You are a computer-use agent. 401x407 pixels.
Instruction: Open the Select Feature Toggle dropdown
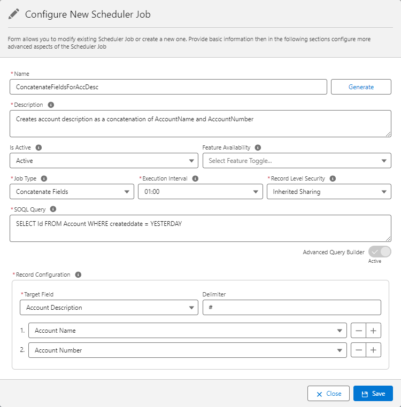click(x=297, y=161)
